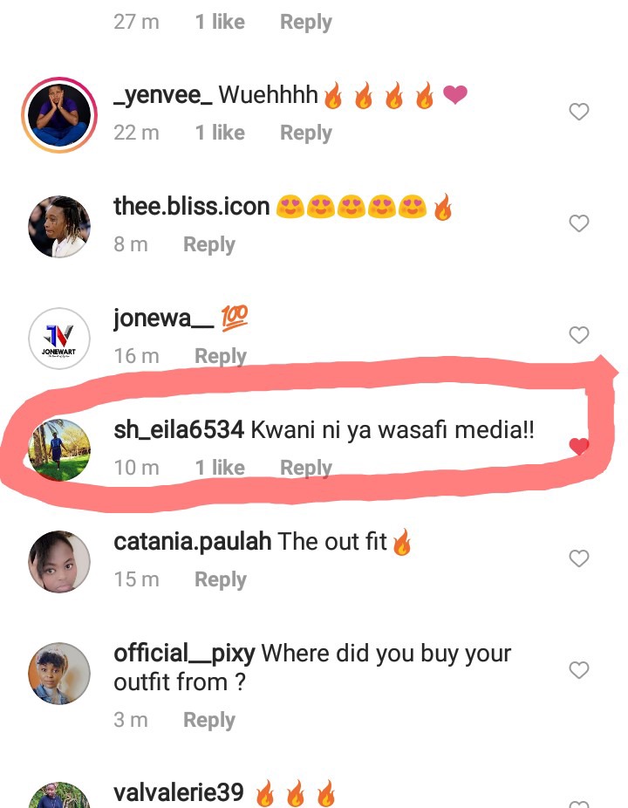Open sh_eila6534 profile avatar
The width and height of the screenshot is (628, 808).
[x=59, y=450]
